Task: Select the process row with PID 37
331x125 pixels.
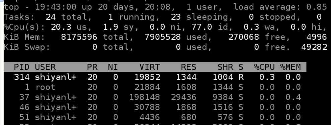Action: 155,97
